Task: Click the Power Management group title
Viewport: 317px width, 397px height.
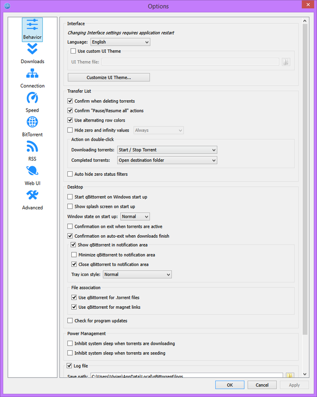Action: coord(87,333)
